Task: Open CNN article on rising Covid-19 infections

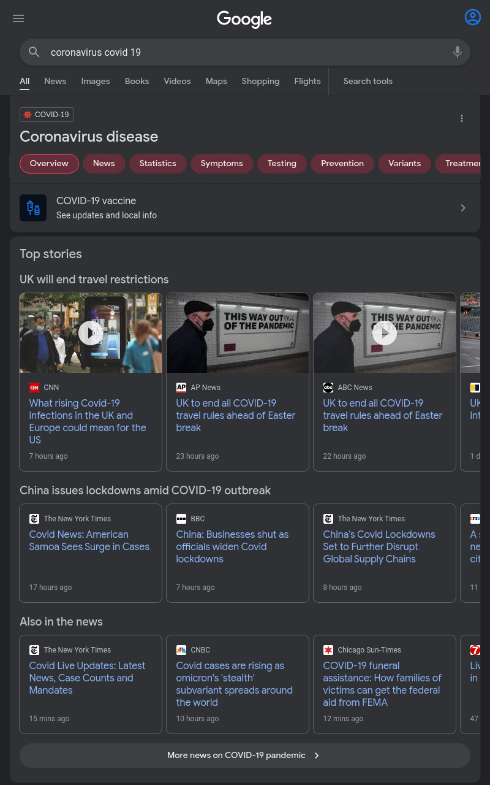Action: pos(88,421)
